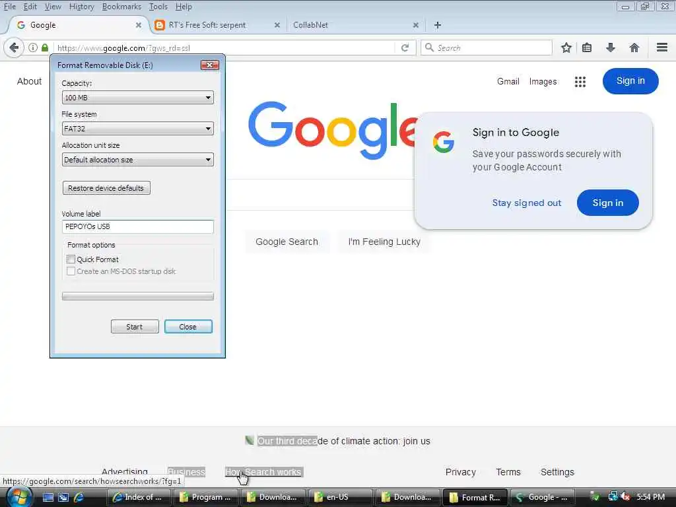Click Show Desktop quick launch icon
This screenshot has width=676, height=507.
[x=48, y=497]
